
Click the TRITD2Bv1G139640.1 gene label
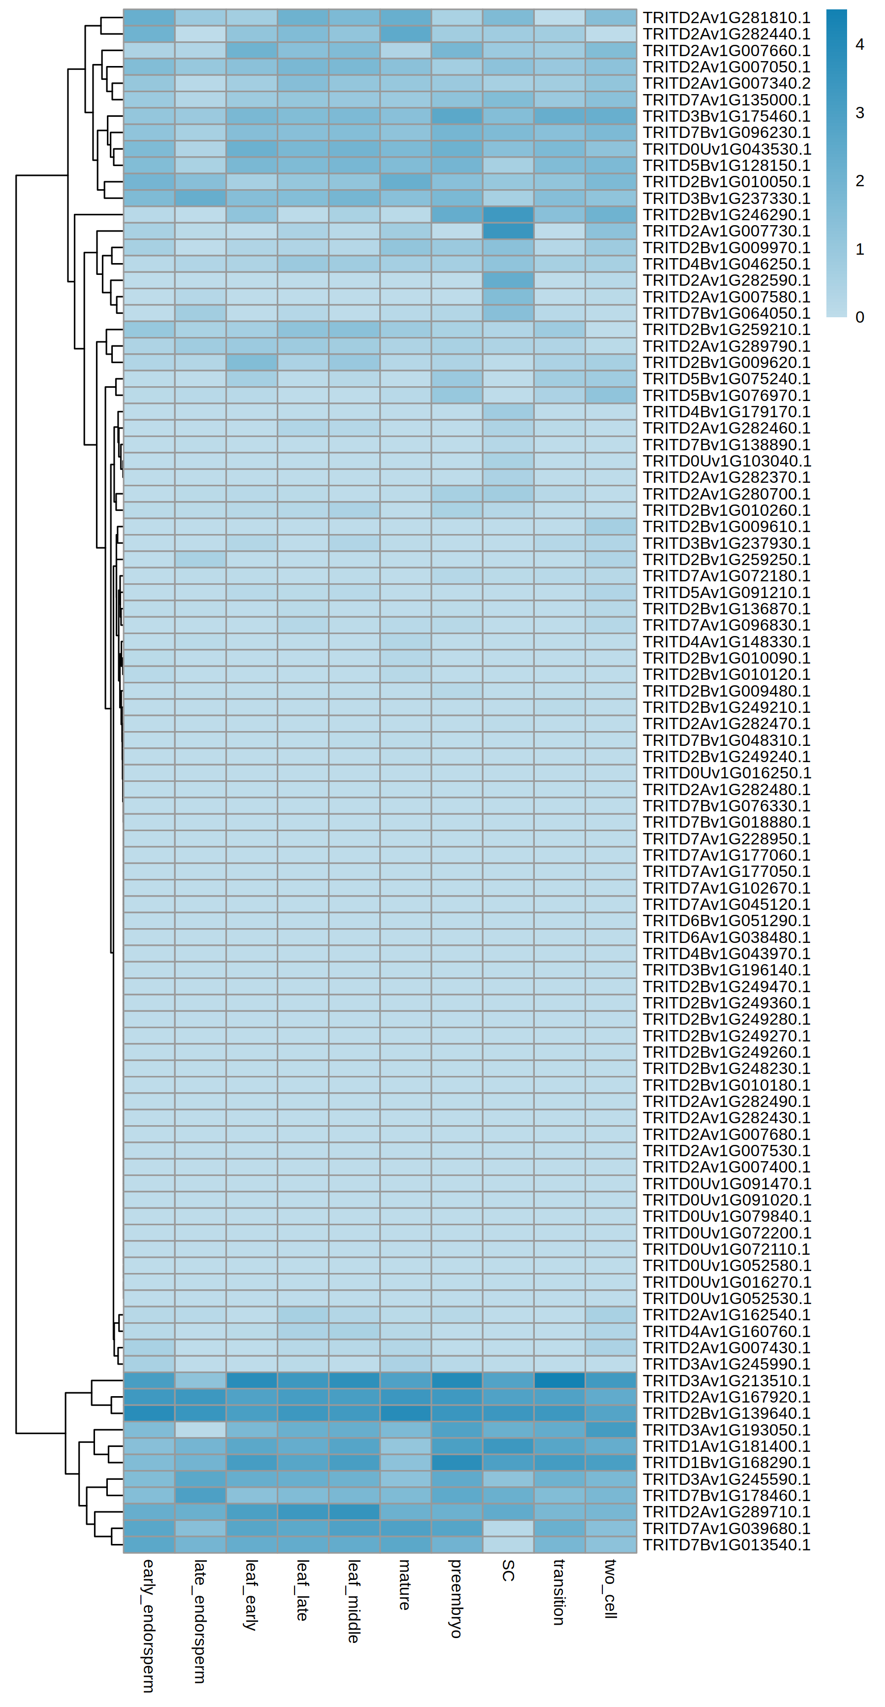(726, 1413)
